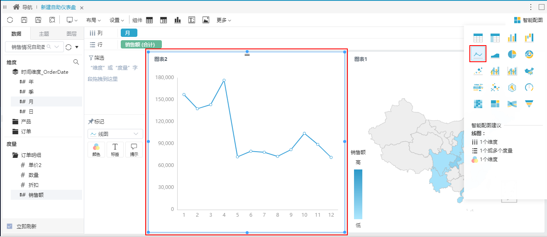Click the 标签 label mark button
Screen dimensions: 547x237
(x=115, y=150)
